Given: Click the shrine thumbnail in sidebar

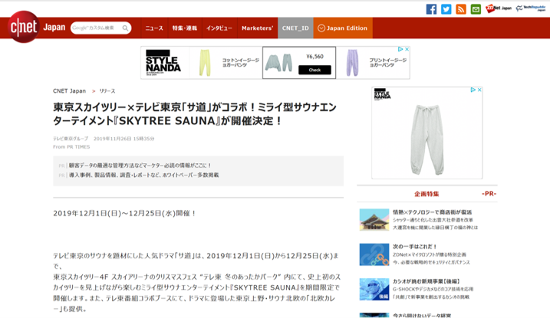Looking at the screenshot, I should (374, 220).
